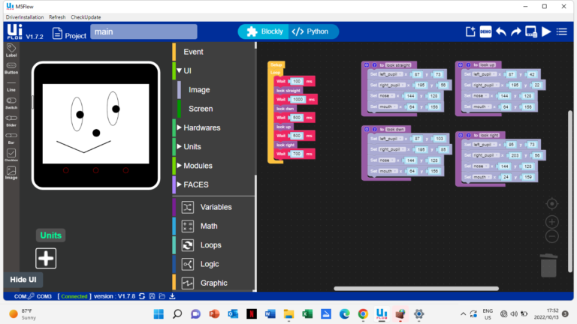Click the project name field 'main'
577x324 pixels.
click(143, 31)
